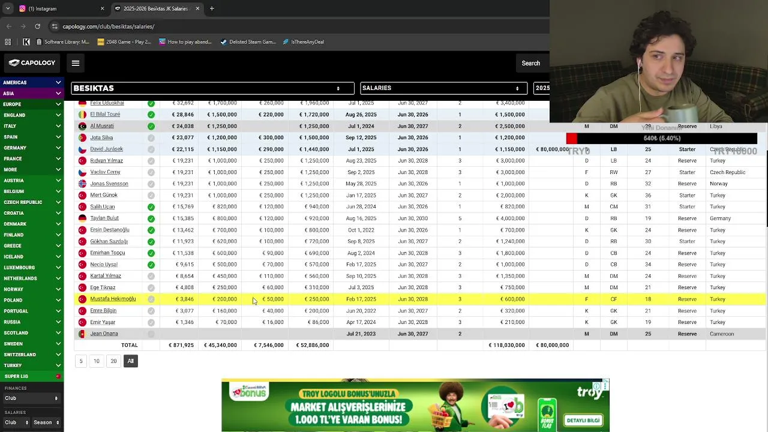Open 2048 Game bookmark

124,42
